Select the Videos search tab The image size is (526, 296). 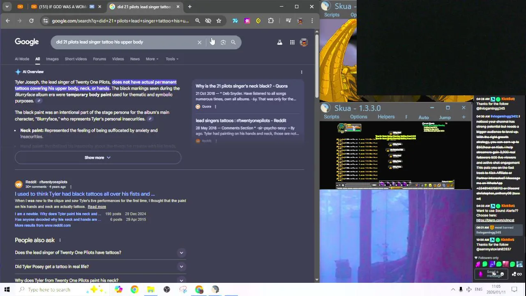click(118, 59)
